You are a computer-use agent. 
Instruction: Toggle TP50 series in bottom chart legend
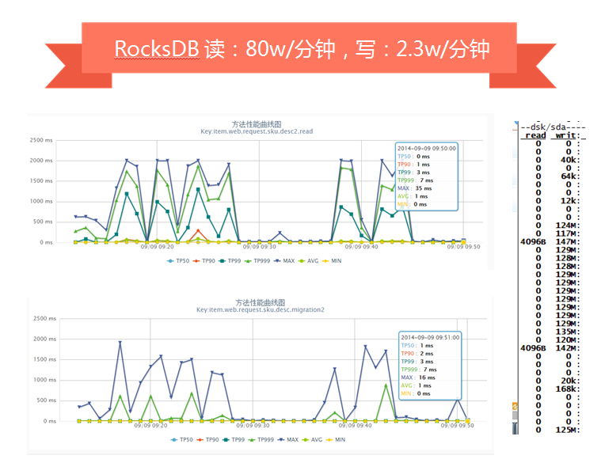point(181,440)
